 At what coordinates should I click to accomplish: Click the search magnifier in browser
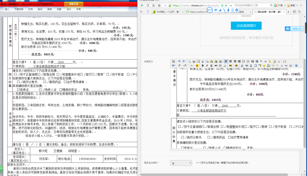coord(271,6)
